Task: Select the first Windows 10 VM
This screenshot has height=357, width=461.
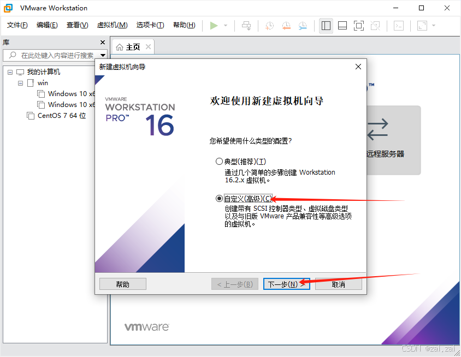Action: 72,94
